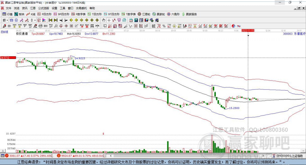Open the 资讯 menu
Viewport: 306px width, 165px height.
pyautogui.click(x=25, y=8)
